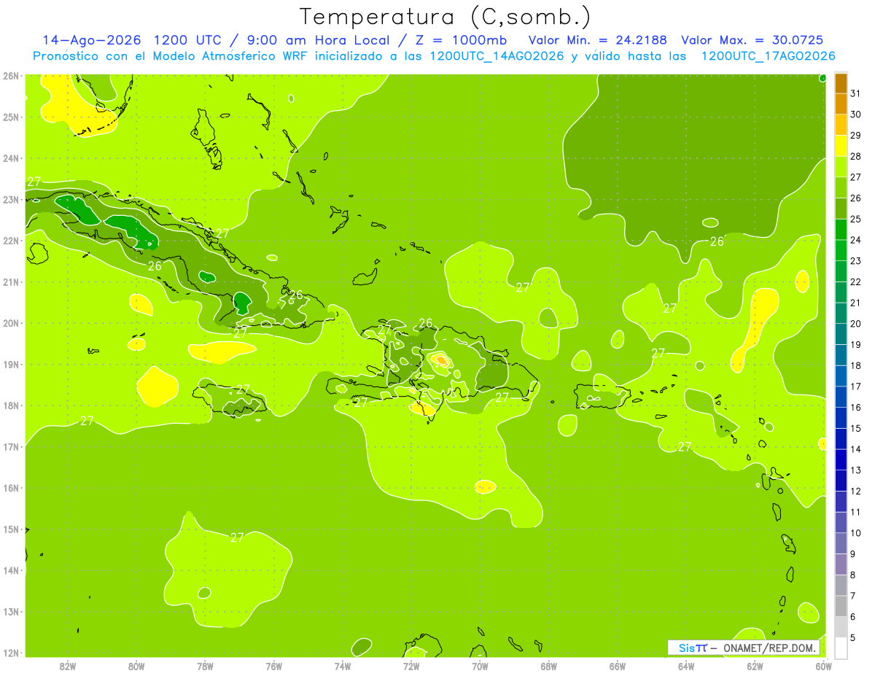Select the lime swatch between 27 and 28
Screen dimensions: 875x676
(x=841, y=167)
